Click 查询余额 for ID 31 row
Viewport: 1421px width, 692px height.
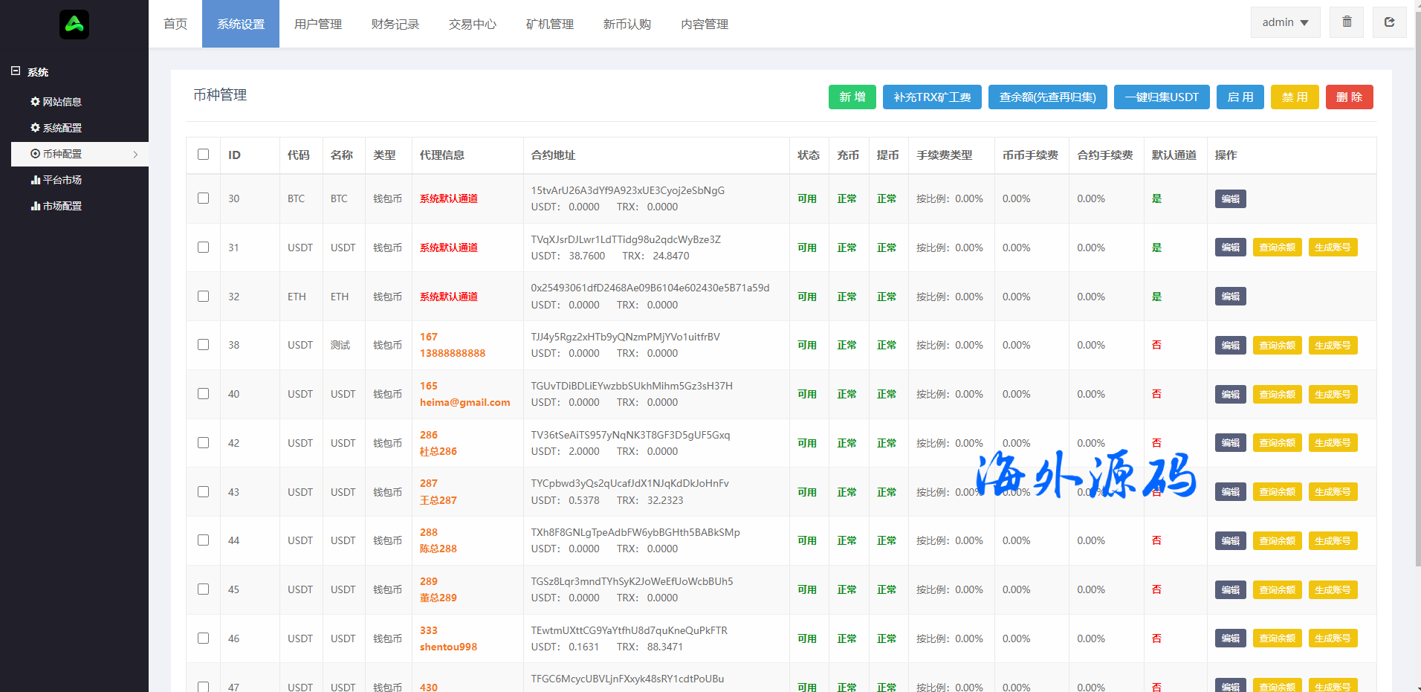(x=1276, y=248)
